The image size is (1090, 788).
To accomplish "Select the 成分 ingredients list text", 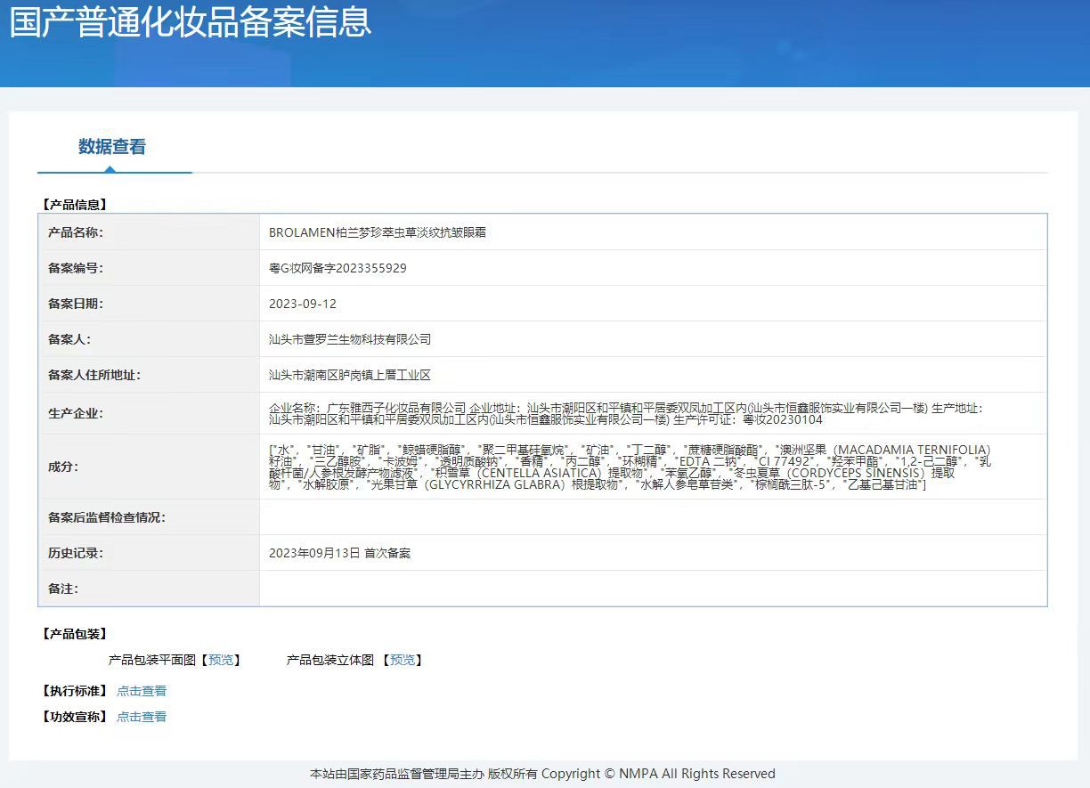I will click(x=623, y=467).
